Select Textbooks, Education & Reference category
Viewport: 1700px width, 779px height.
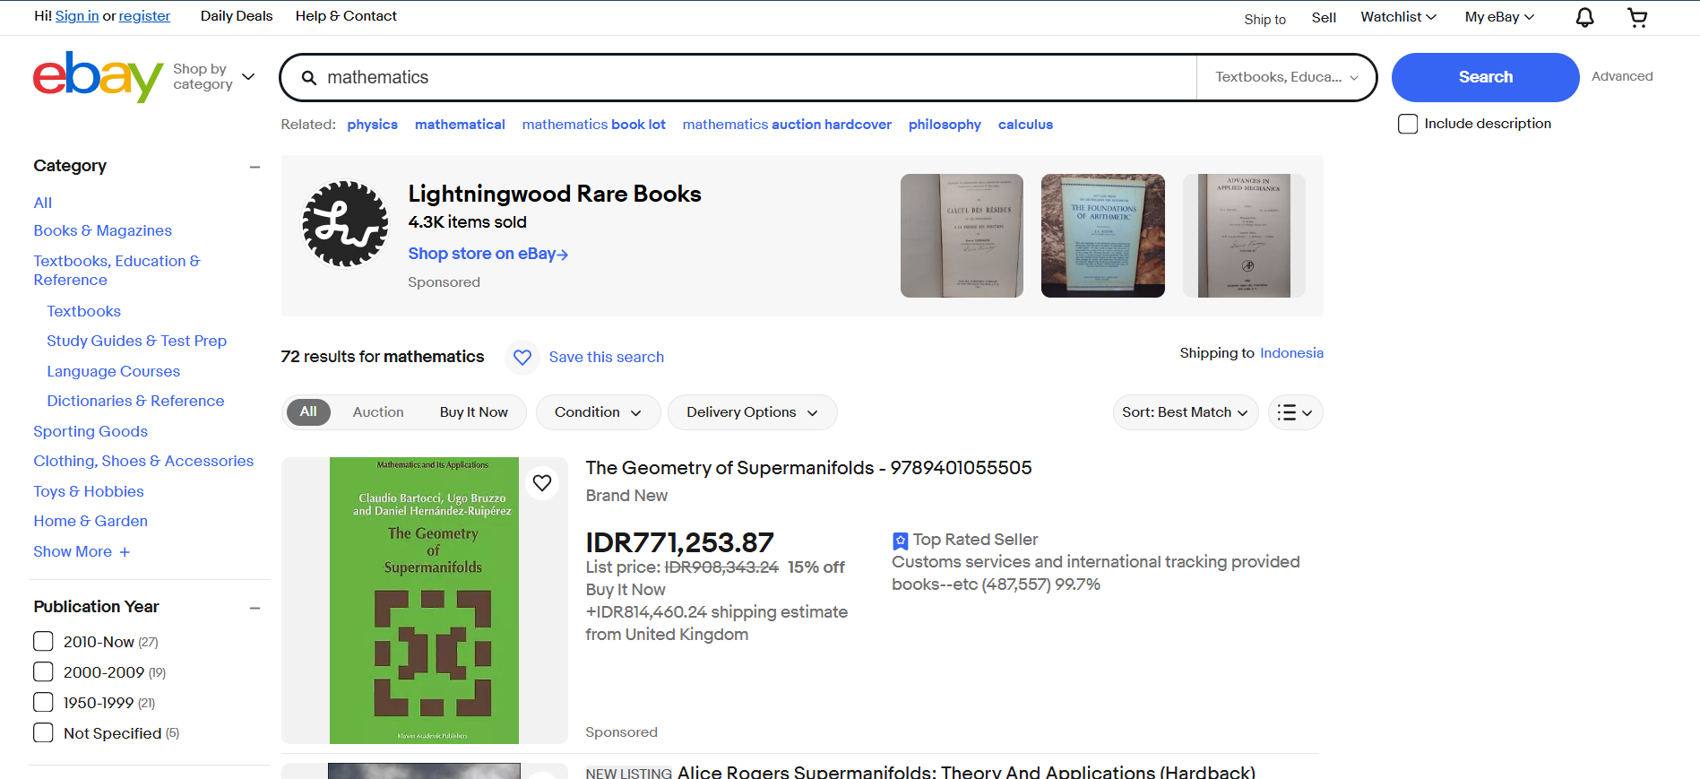[x=116, y=271]
